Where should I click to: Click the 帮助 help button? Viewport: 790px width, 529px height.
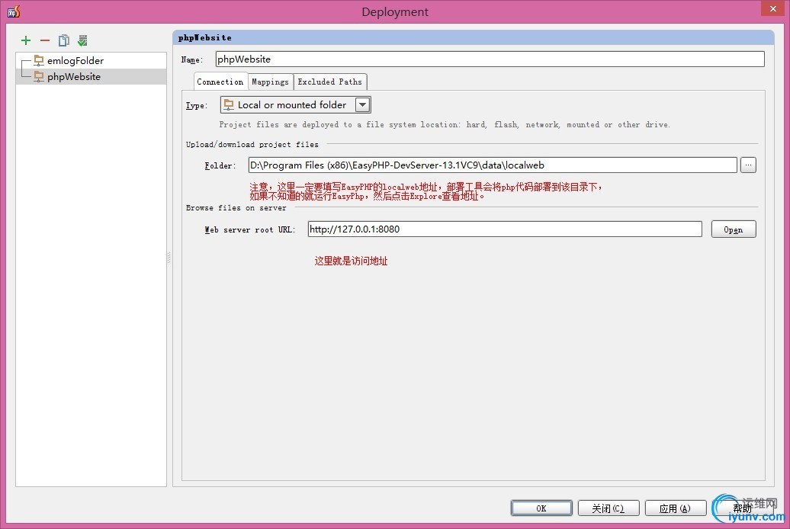click(x=743, y=508)
